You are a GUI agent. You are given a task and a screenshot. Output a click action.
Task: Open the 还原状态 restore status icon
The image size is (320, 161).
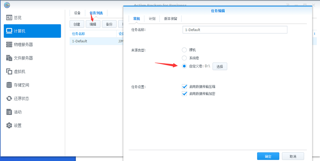click(x=9, y=99)
